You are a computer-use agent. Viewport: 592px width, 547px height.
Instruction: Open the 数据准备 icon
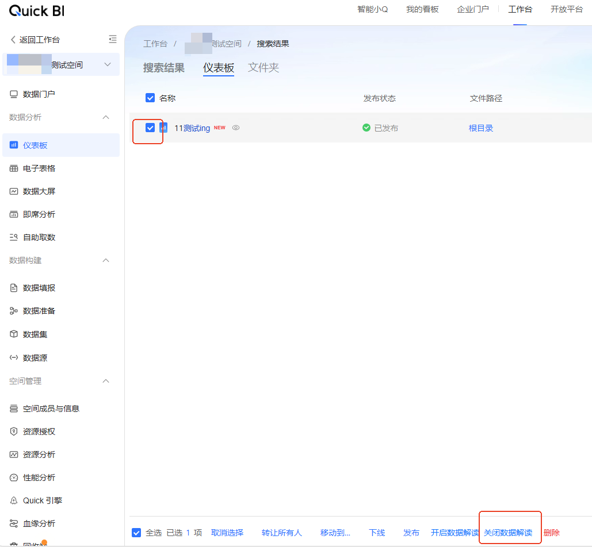[14, 311]
